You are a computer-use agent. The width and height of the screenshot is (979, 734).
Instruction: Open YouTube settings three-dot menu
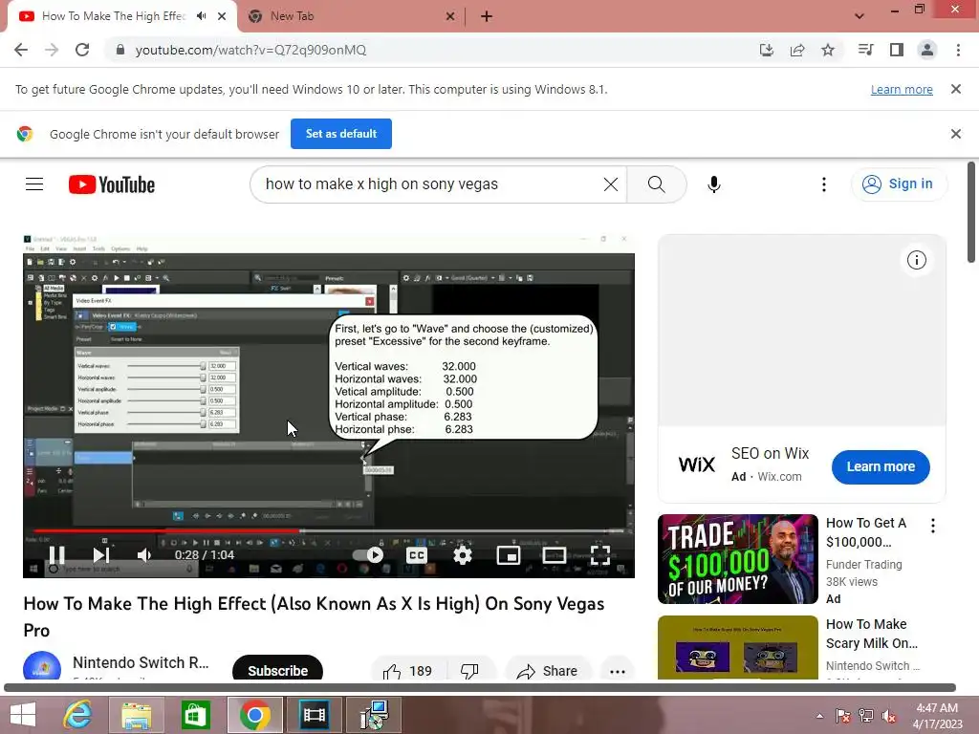pyautogui.click(x=823, y=184)
